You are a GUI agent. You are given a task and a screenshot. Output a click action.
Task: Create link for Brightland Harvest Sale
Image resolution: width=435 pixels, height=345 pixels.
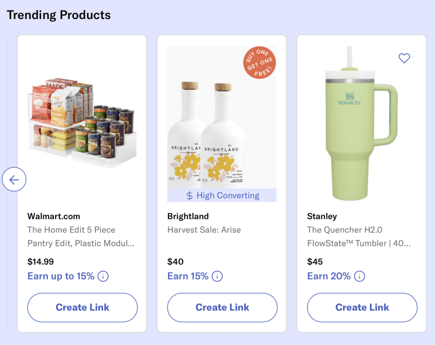click(222, 308)
